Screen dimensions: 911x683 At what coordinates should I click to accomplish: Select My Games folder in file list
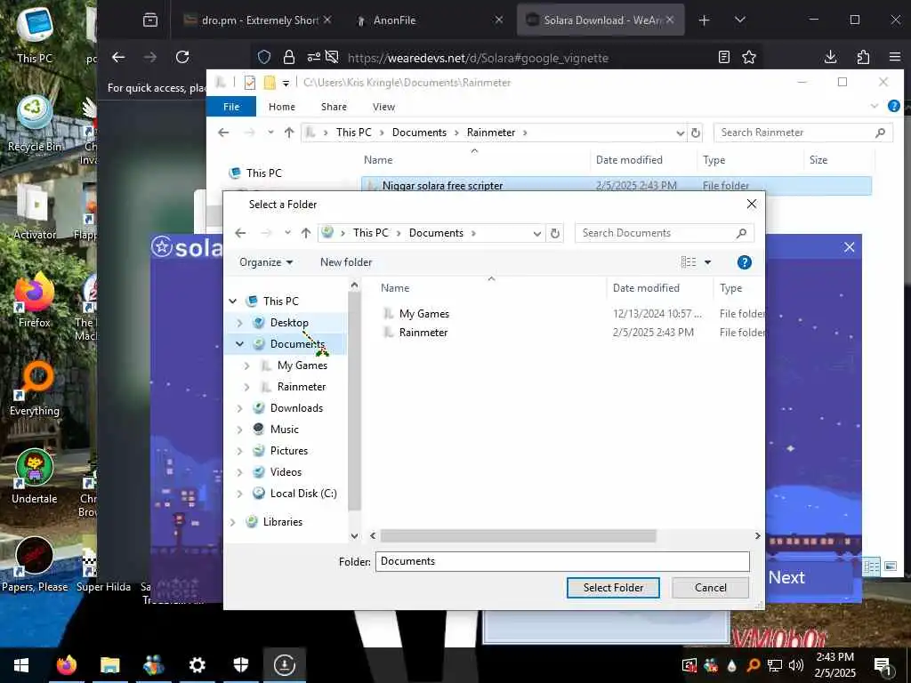click(x=423, y=314)
